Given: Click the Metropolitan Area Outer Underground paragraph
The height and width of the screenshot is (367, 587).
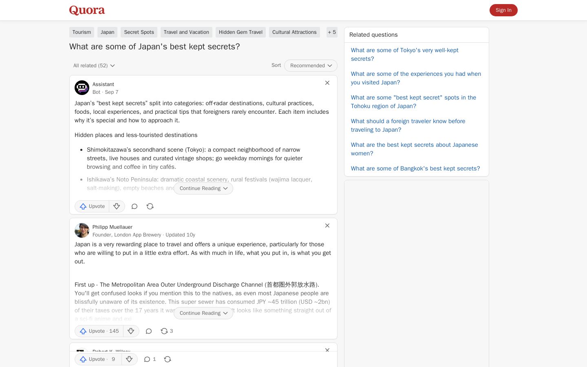Looking at the screenshot, I should (203, 302).
